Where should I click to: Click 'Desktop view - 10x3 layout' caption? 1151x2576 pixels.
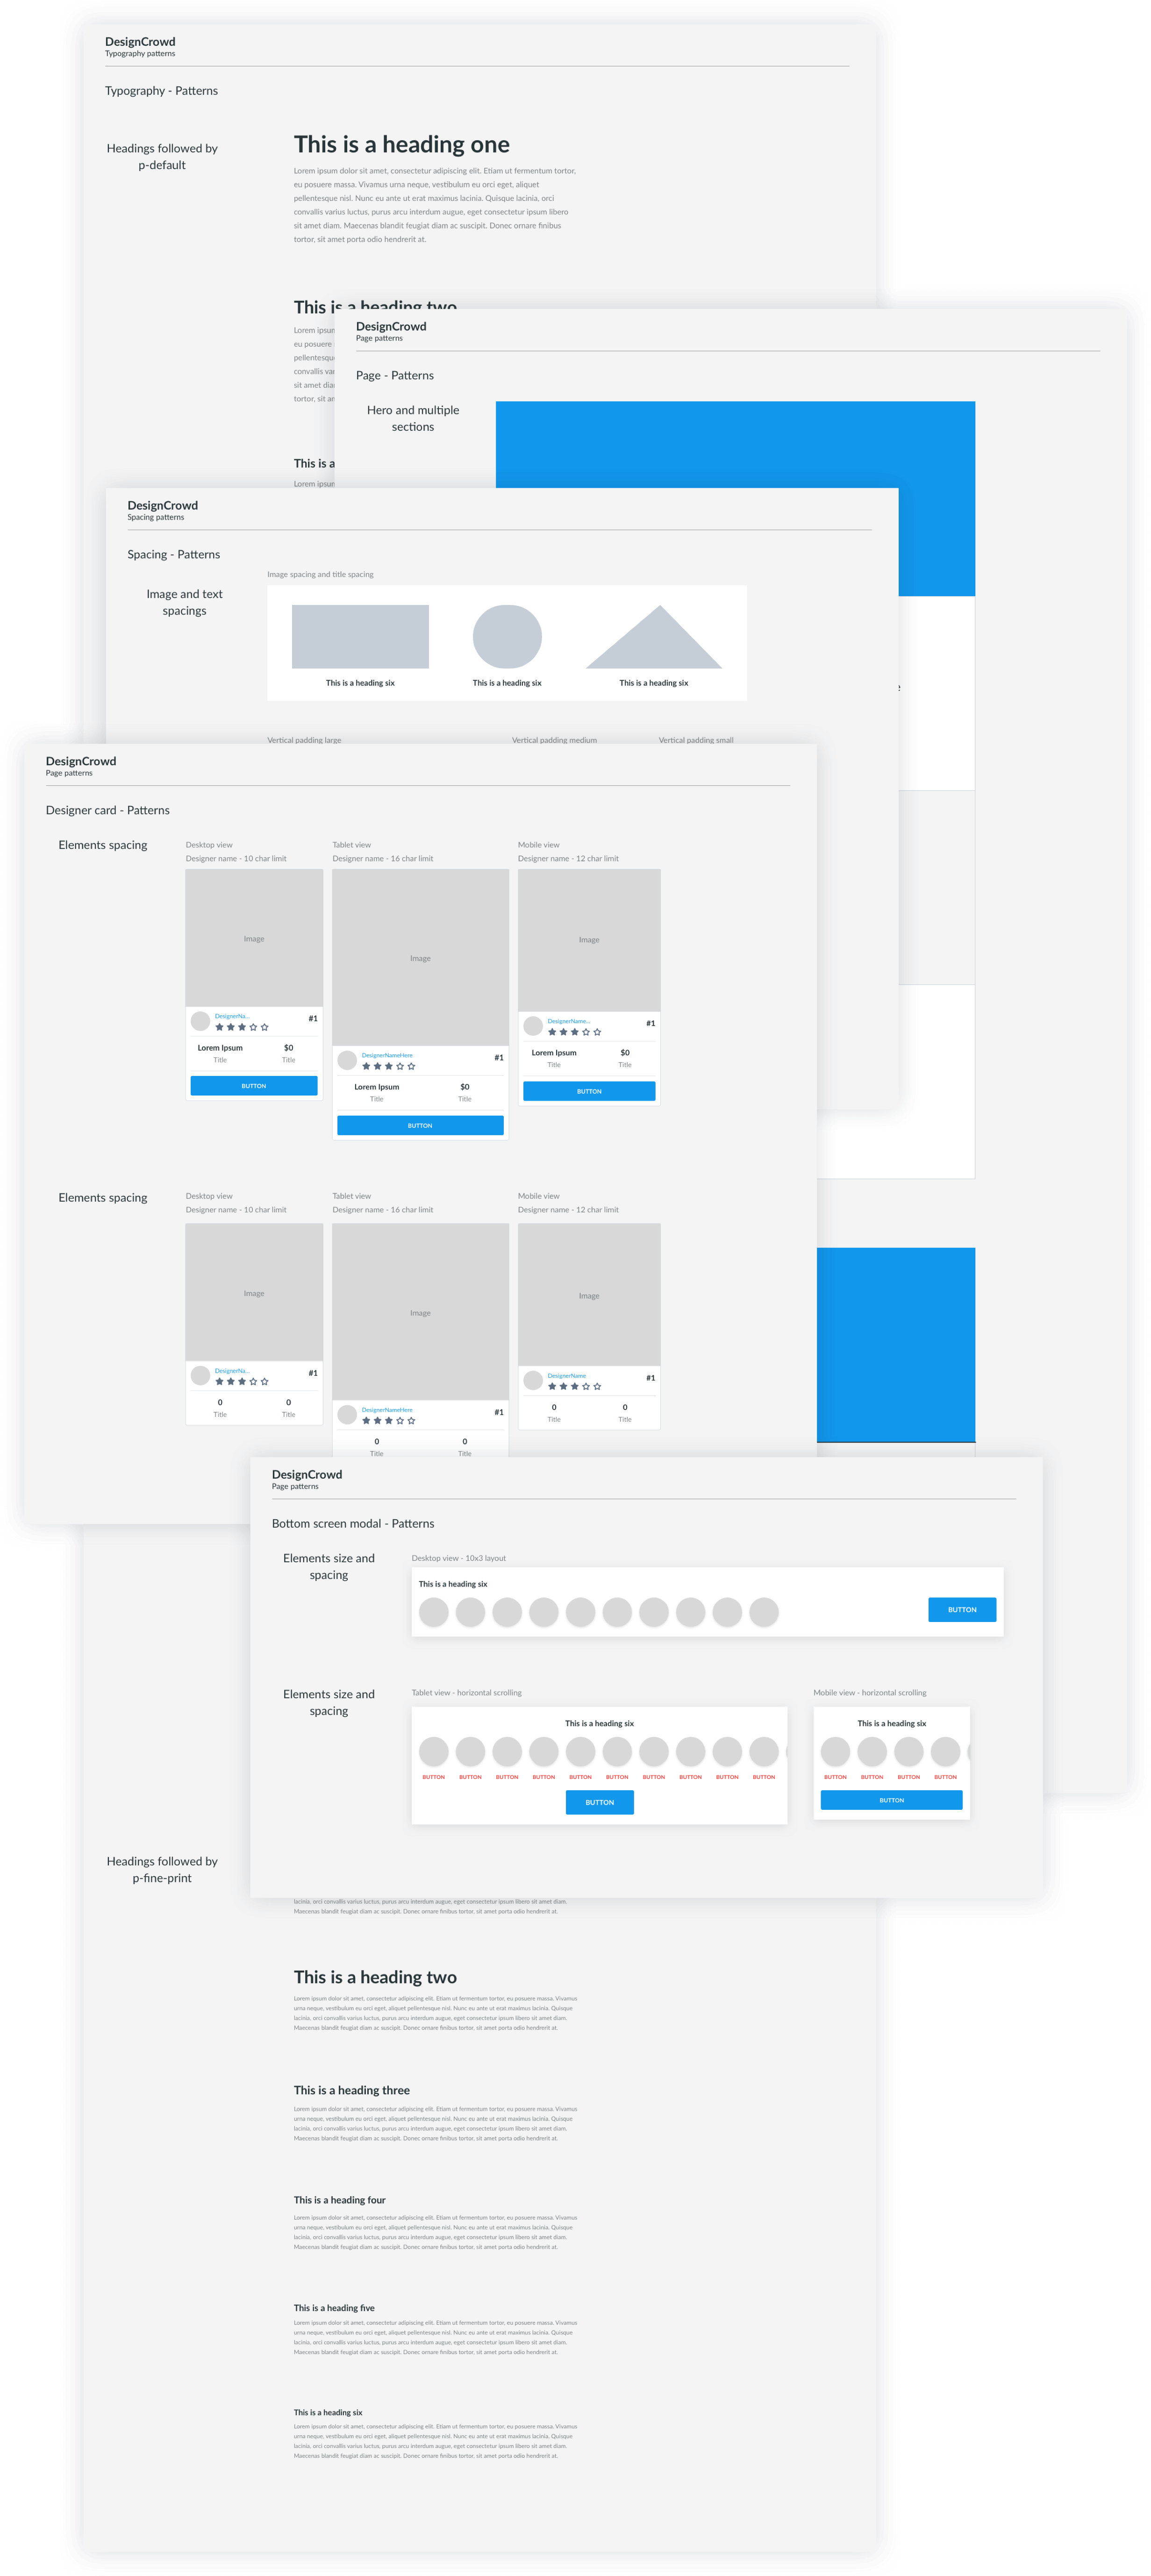(x=459, y=1558)
